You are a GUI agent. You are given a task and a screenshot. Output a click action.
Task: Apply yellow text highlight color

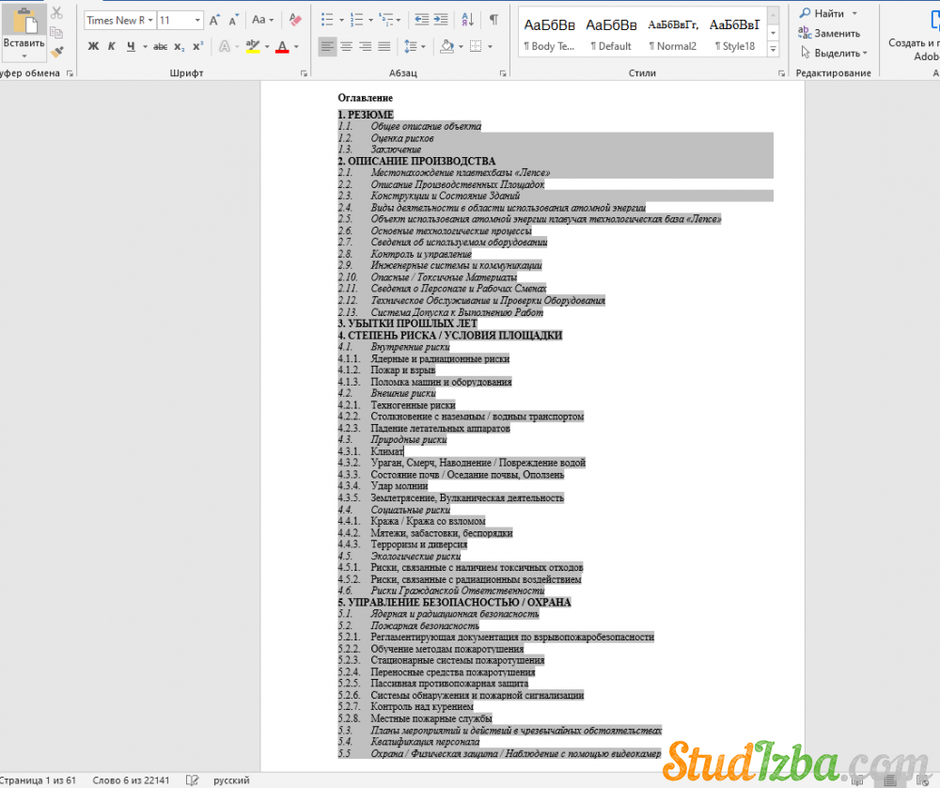coord(253,46)
